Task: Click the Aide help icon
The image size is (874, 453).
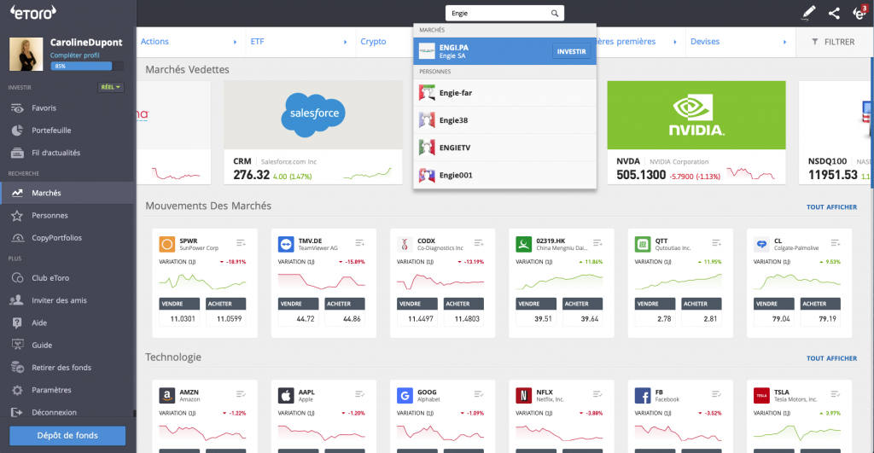Action: tap(17, 322)
